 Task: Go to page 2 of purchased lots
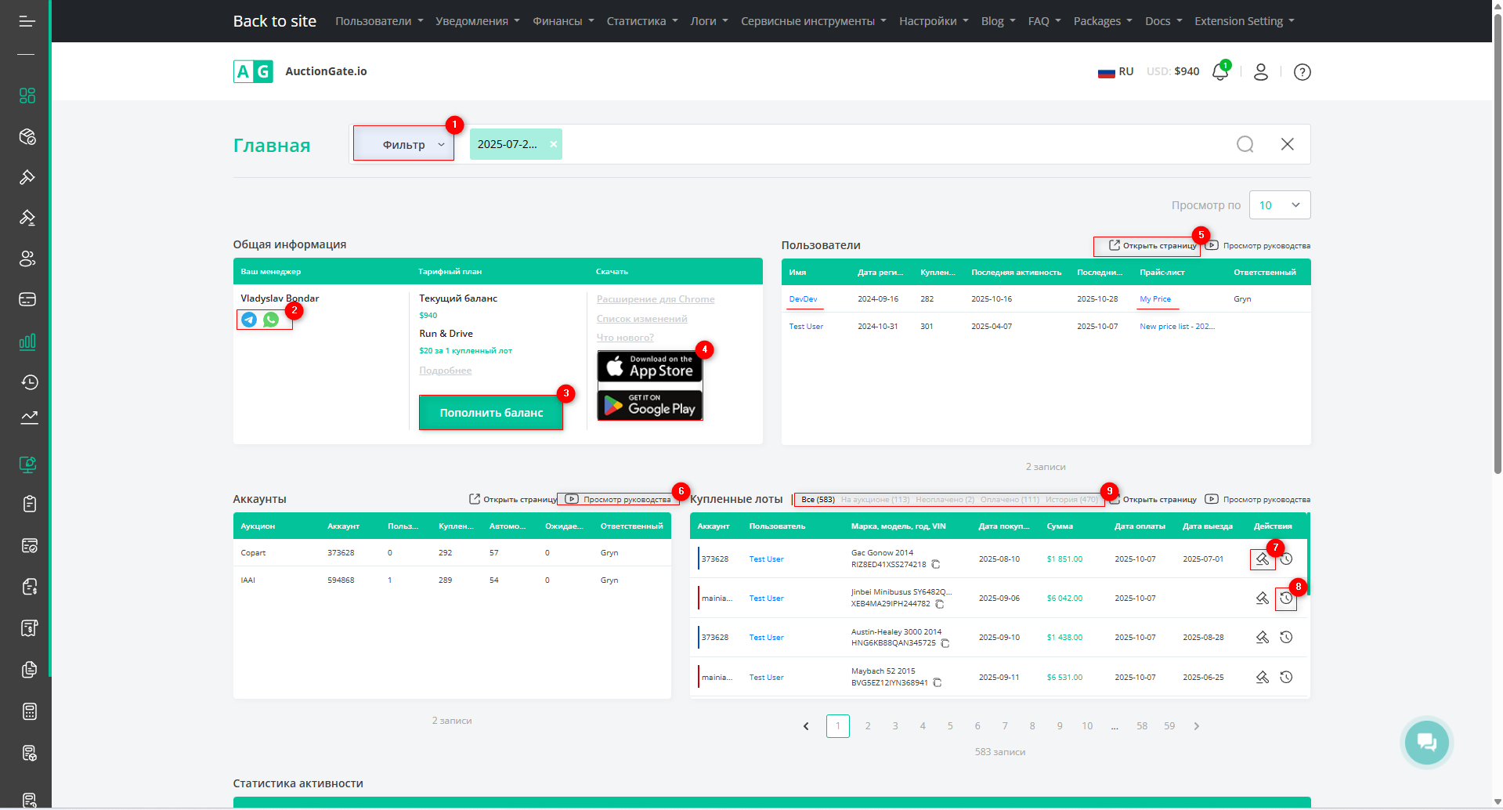point(868,726)
